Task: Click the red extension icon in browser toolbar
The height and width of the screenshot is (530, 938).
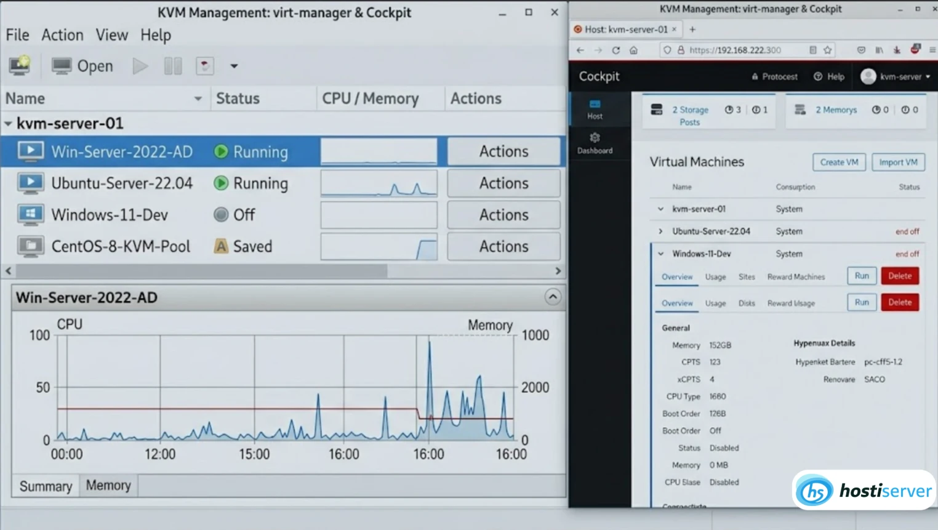Action: (915, 49)
